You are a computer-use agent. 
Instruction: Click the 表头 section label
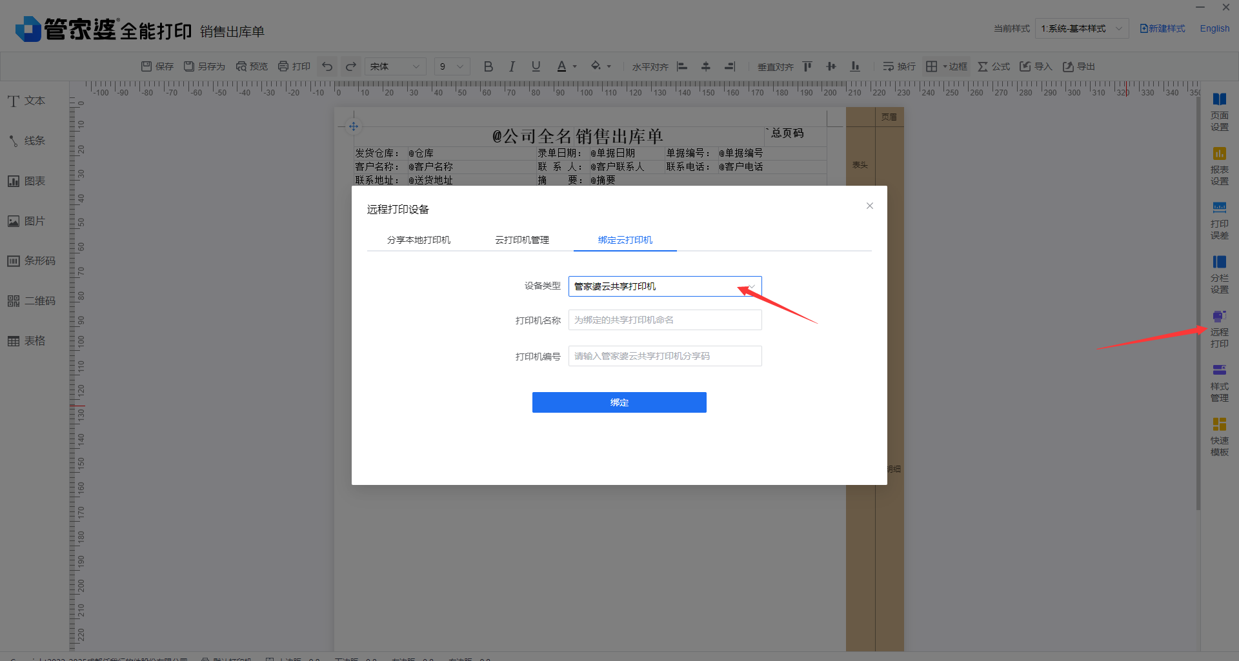point(860,165)
